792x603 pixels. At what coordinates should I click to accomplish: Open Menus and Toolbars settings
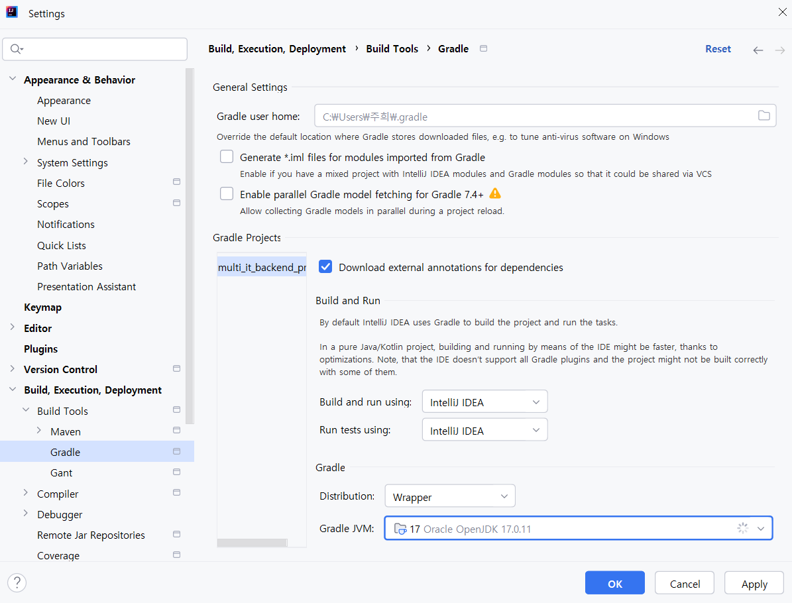point(84,142)
